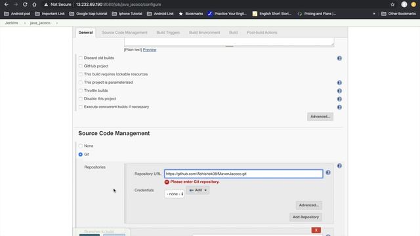Viewport: 420px width, 236px height.
Task: Click the Add Repository button
Action: click(306, 217)
